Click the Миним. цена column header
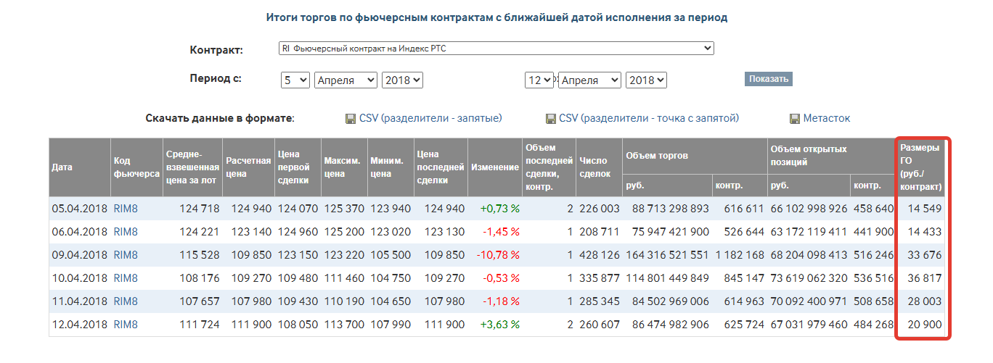This screenshot has width=993, height=363. 391,167
